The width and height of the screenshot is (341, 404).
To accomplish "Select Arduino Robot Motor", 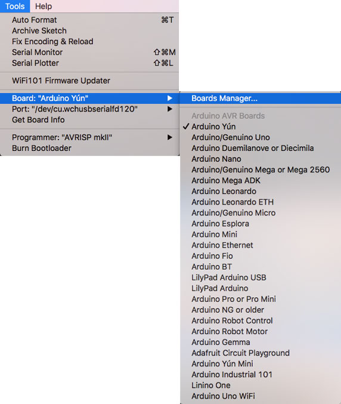I will pyautogui.click(x=260, y=332).
